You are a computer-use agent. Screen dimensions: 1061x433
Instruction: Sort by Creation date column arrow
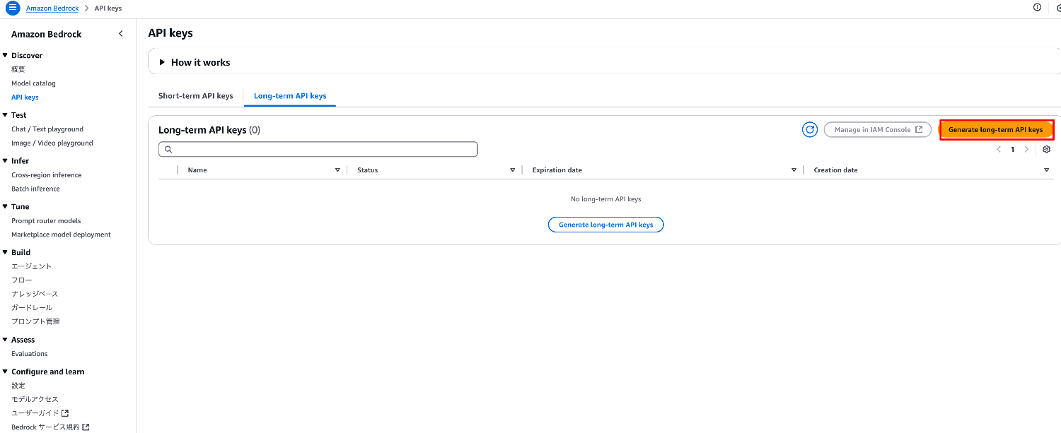pyautogui.click(x=1047, y=170)
